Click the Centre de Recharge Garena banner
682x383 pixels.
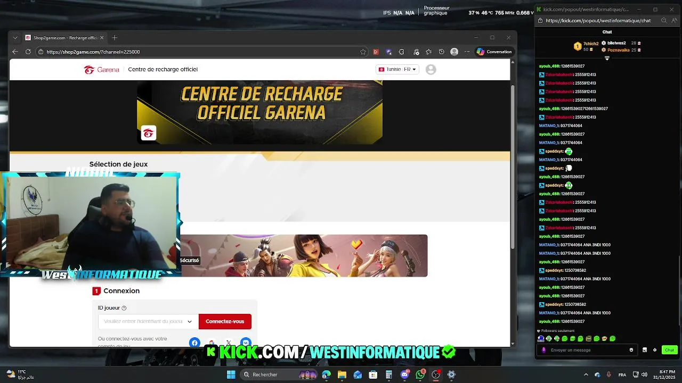[259, 112]
